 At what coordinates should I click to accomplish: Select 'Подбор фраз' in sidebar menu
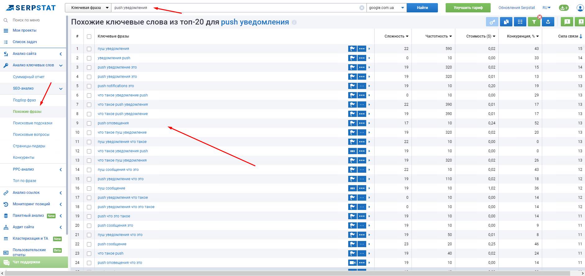click(x=24, y=100)
